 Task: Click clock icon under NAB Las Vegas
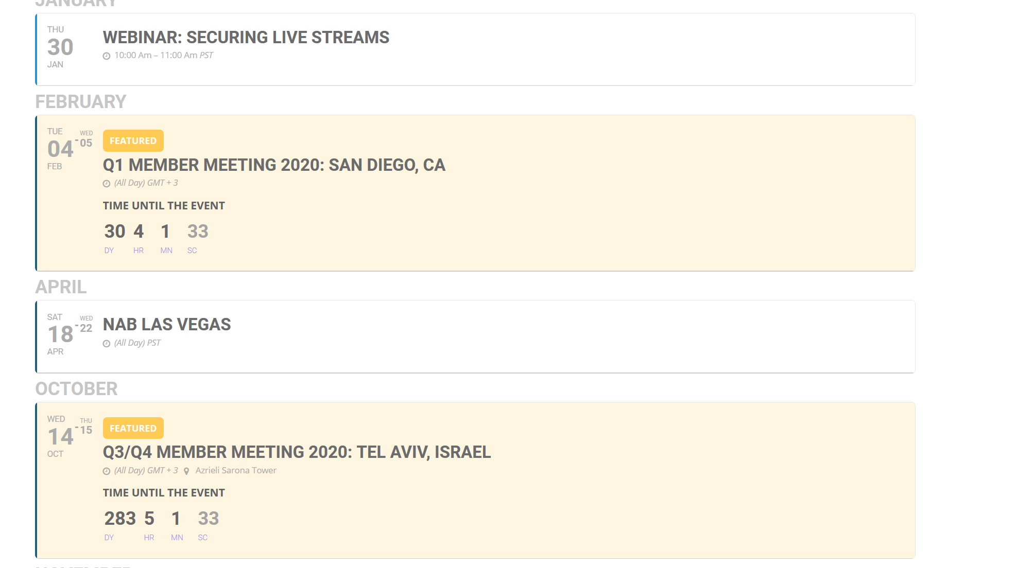pyautogui.click(x=107, y=344)
